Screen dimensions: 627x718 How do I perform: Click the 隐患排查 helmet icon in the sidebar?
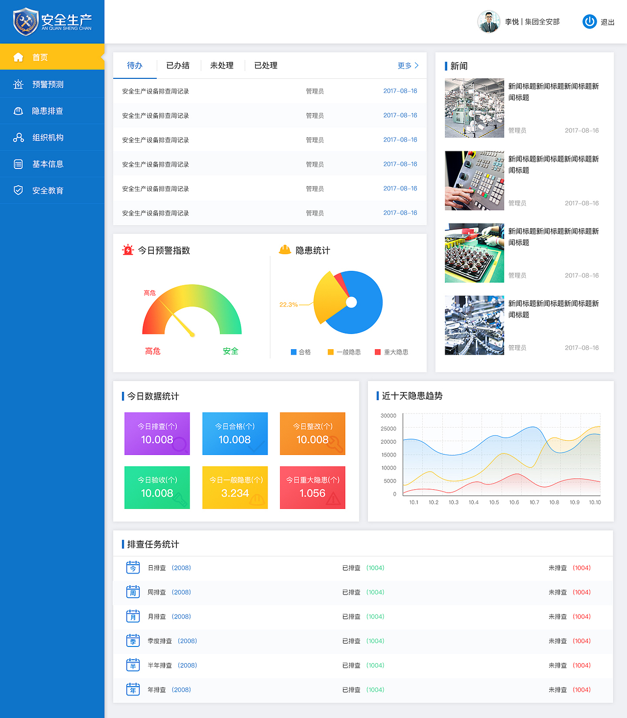tap(18, 111)
